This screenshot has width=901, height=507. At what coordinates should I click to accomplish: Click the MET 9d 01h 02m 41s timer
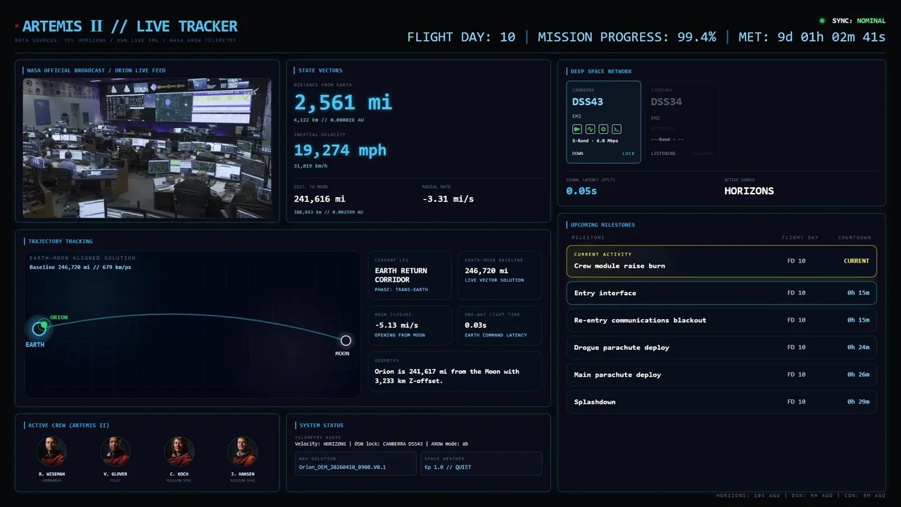(x=812, y=37)
